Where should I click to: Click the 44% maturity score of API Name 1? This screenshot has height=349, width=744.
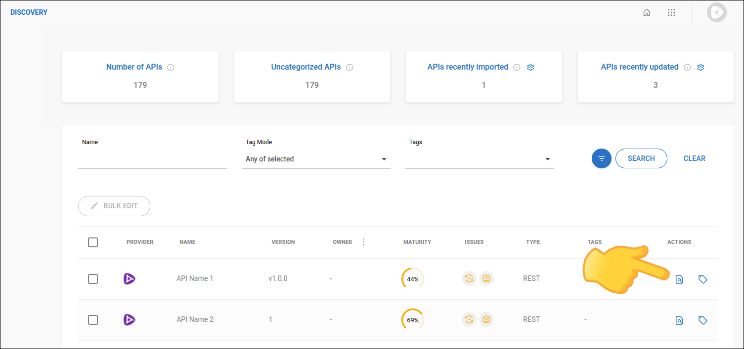[412, 278]
